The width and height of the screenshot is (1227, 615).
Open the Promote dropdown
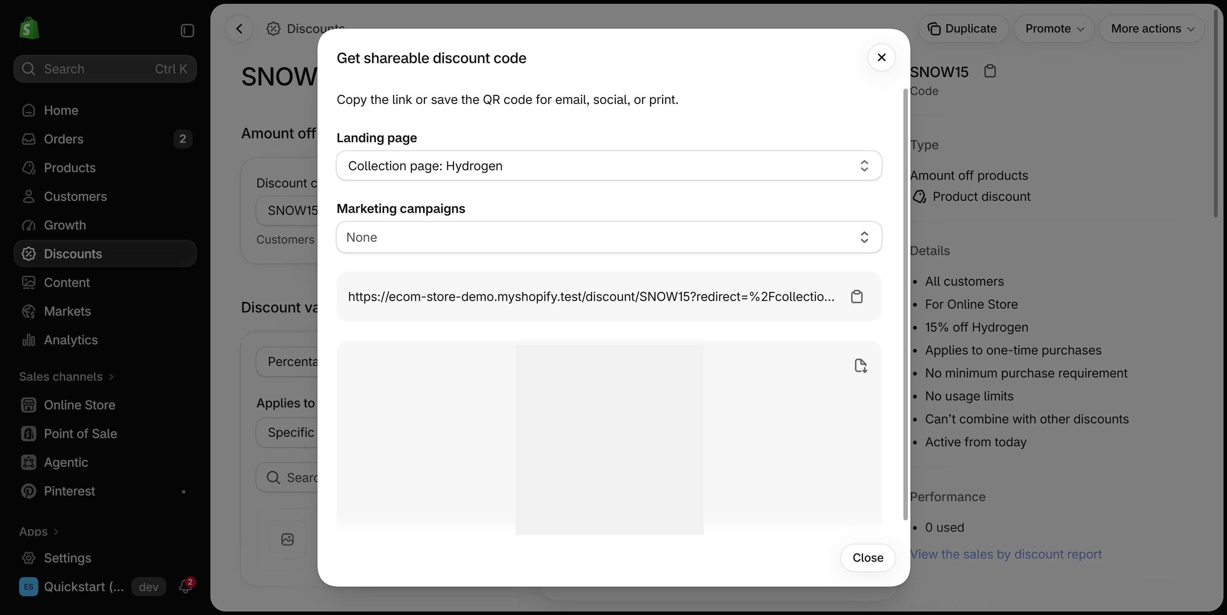tap(1054, 29)
